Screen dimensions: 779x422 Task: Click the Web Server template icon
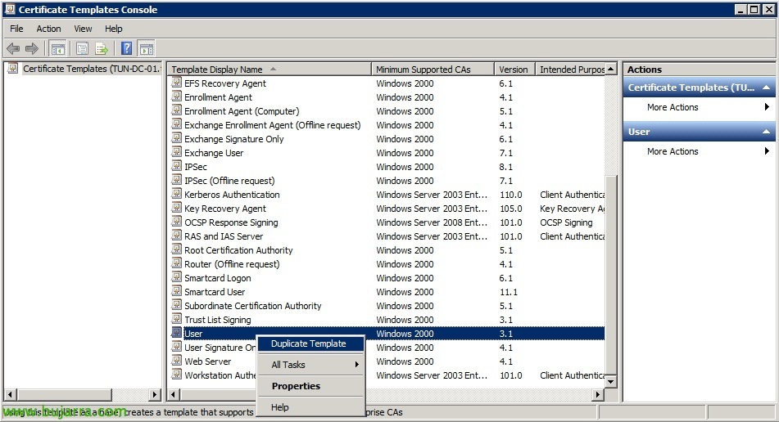coord(176,360)
